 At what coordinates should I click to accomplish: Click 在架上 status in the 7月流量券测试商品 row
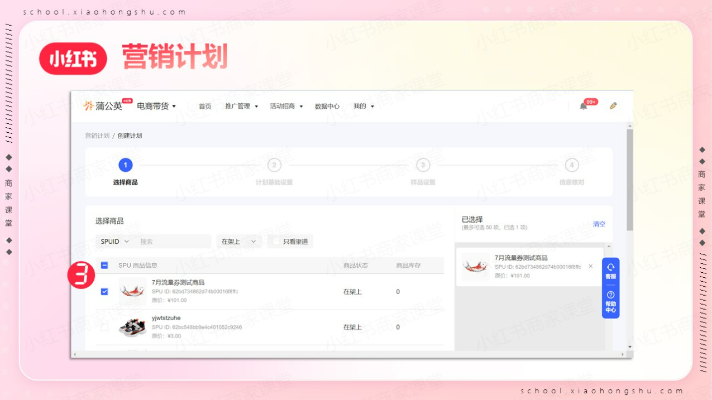tap(352, 292)
